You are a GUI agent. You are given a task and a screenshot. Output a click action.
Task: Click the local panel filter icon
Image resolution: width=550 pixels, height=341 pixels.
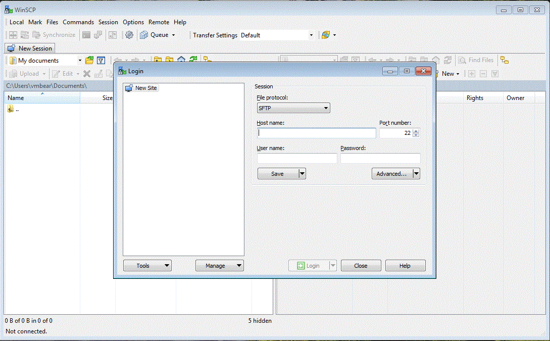pos(101,60)
